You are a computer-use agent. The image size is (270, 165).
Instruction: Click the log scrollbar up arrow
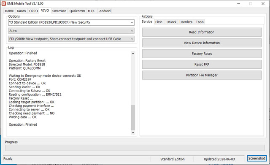click(x=133, y=54)
